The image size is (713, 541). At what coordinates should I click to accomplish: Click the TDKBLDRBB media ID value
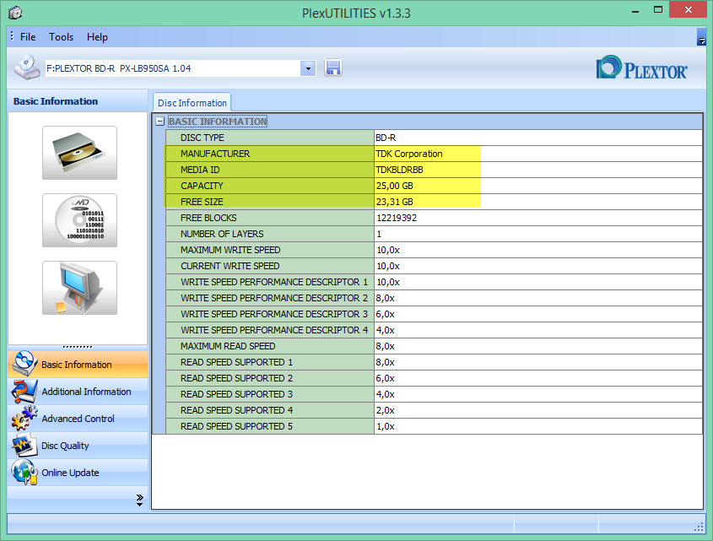pos(399,170)
